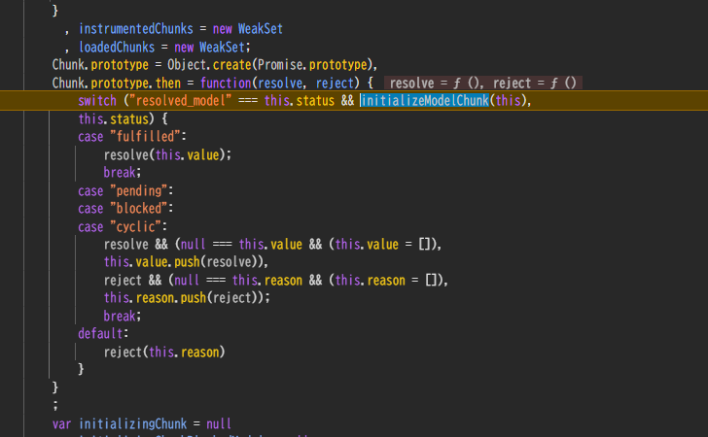Click case "pending" line
Image resolution: width=708 pixels, height=437 pixels.
[x=125, y=190]
